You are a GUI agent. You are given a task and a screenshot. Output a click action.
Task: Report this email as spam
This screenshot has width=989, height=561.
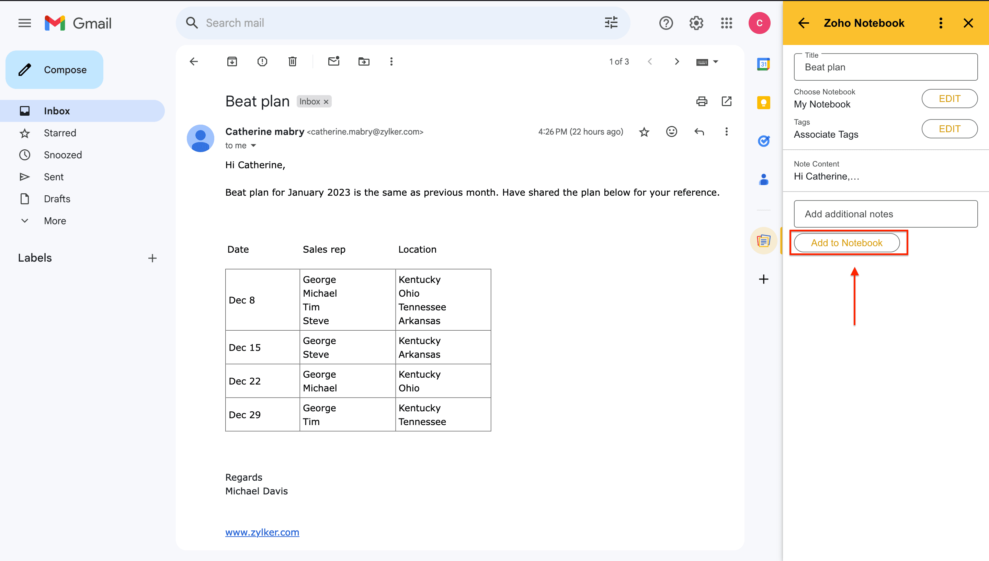click(262, 62)
